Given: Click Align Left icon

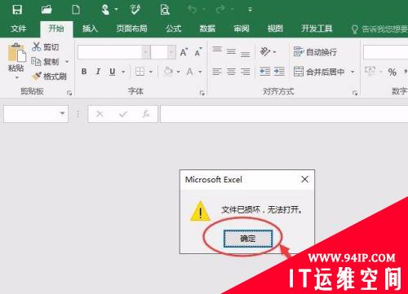Looking at the screenshot, I should tap(217, 72).
